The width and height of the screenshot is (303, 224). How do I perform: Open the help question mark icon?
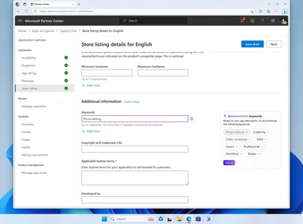click(262, 21)
